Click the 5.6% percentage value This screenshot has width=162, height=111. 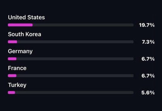(x=148, y=93)
